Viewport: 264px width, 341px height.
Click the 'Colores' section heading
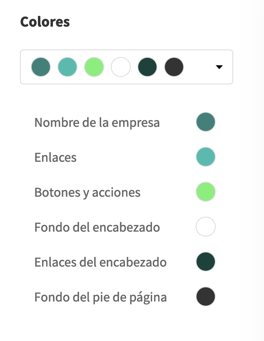[45, 22]
